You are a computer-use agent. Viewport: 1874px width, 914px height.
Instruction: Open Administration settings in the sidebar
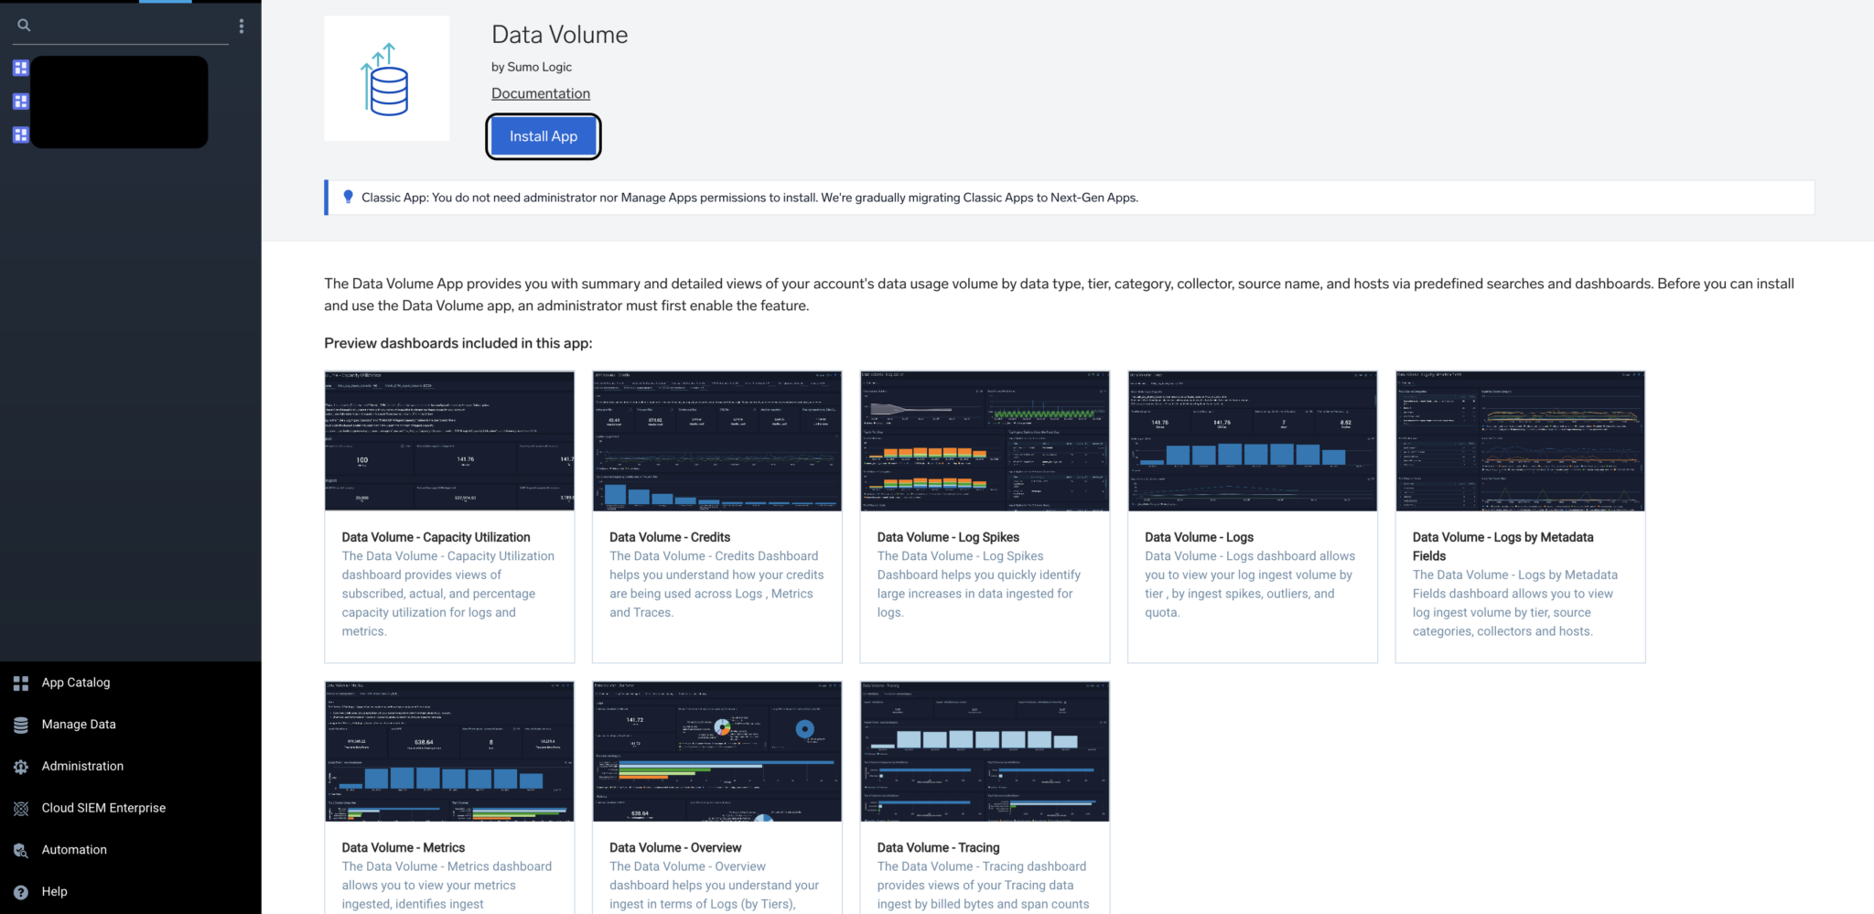pyautogui.click(x=81, y=766)
